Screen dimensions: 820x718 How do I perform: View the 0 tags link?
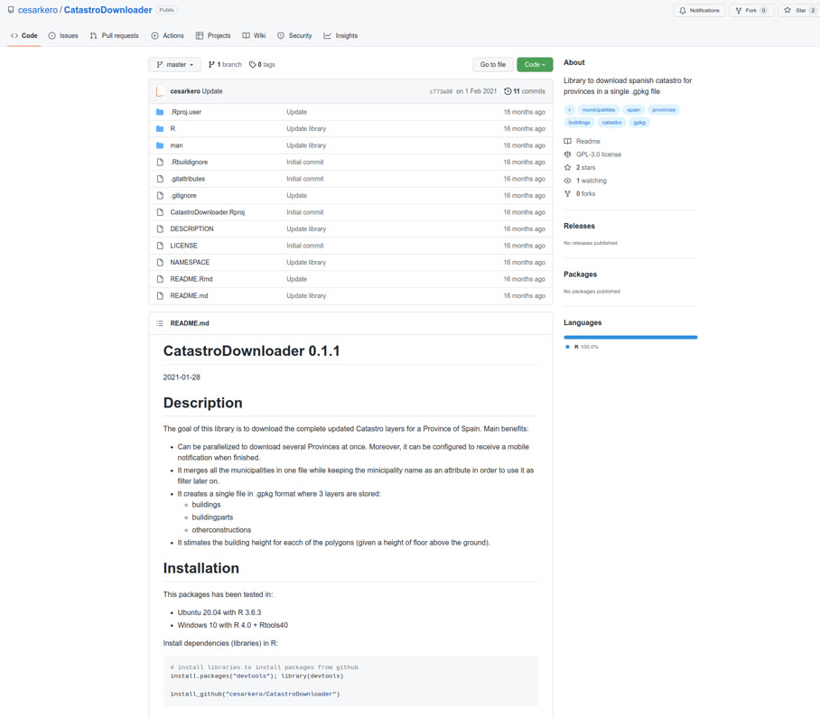262,64
